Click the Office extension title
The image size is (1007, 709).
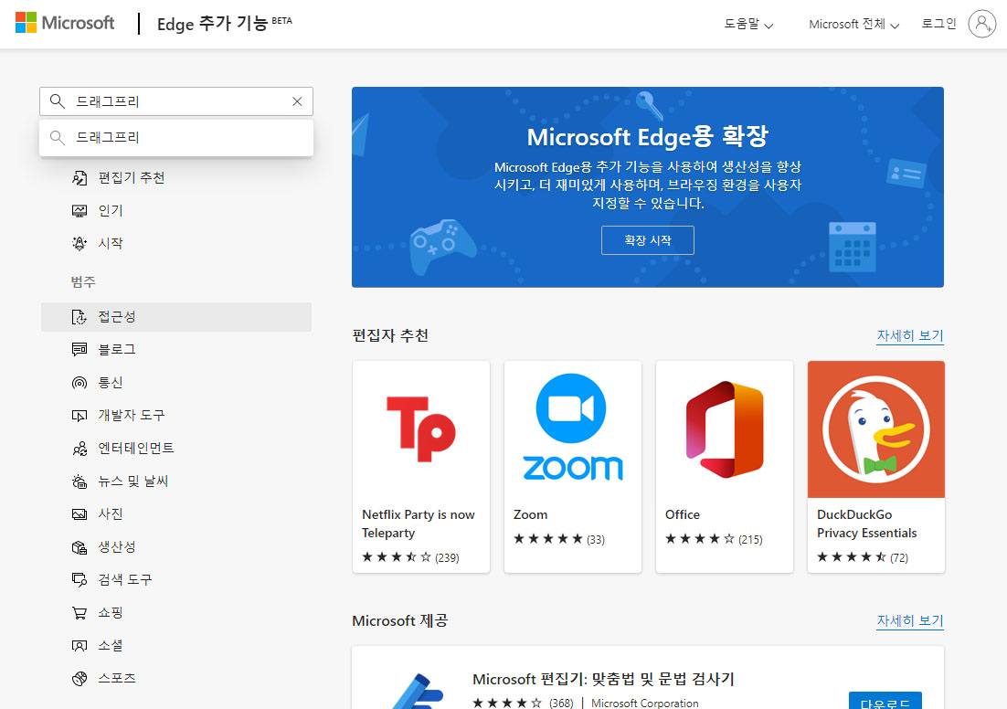click(682, 514)
